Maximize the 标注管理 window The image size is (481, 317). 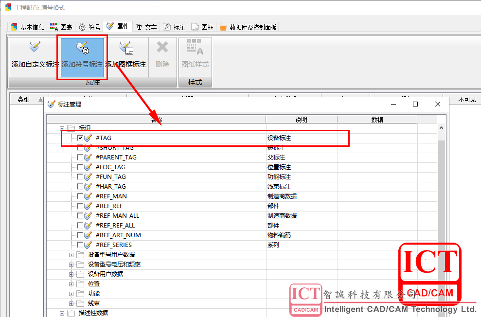(x=415, y=104)
